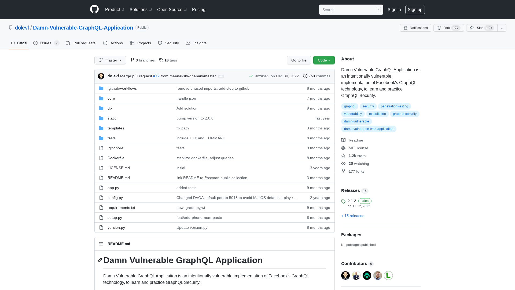
Task: Click the heading anchor link icon
Action: coord(100,260)
